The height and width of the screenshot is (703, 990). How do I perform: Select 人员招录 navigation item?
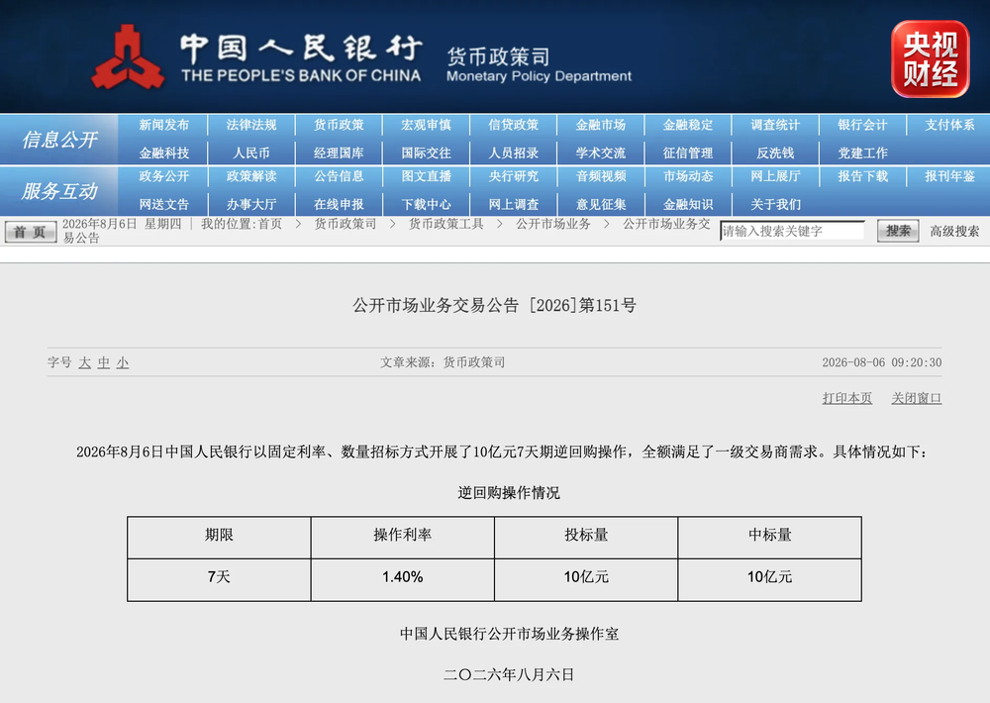[x=513, y=152]
